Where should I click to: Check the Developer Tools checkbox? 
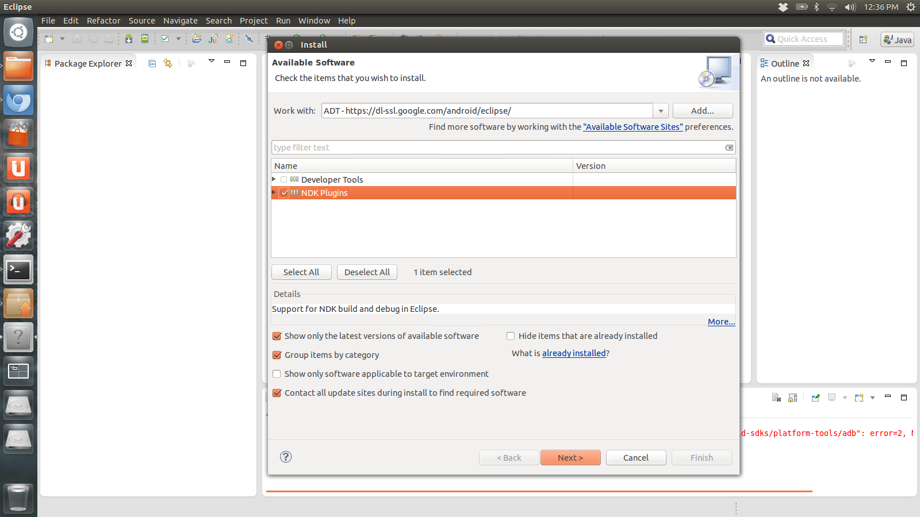tap(283, 180)
